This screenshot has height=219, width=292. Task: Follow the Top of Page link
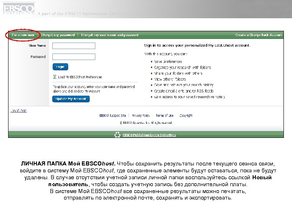(19, 111)
